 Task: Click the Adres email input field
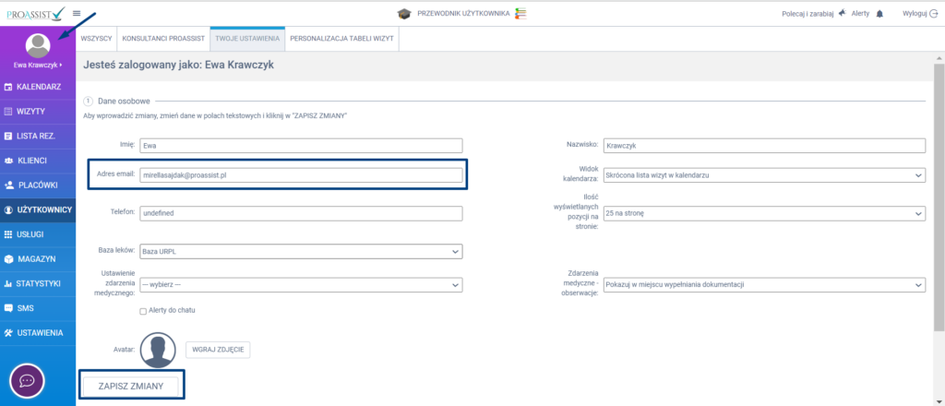(300, 175)
